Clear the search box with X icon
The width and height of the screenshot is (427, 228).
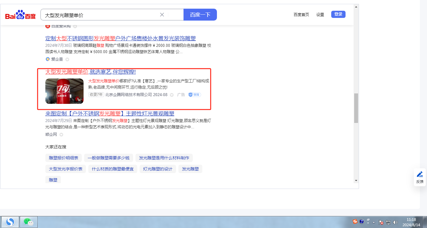162,15
